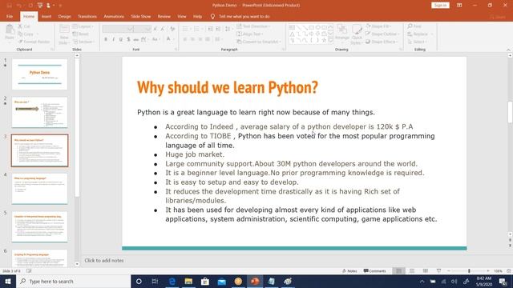Screen dimensions: 513x288
Task: Toggle Strikethrough formatting
Action: pyautogui.click(x=135, y=39)
